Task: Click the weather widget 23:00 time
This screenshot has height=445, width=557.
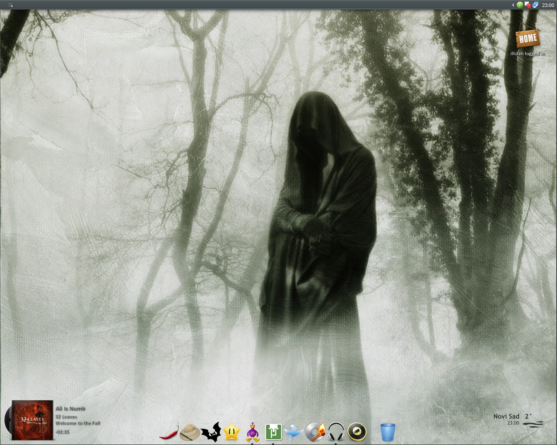Action: pos(513,423)
